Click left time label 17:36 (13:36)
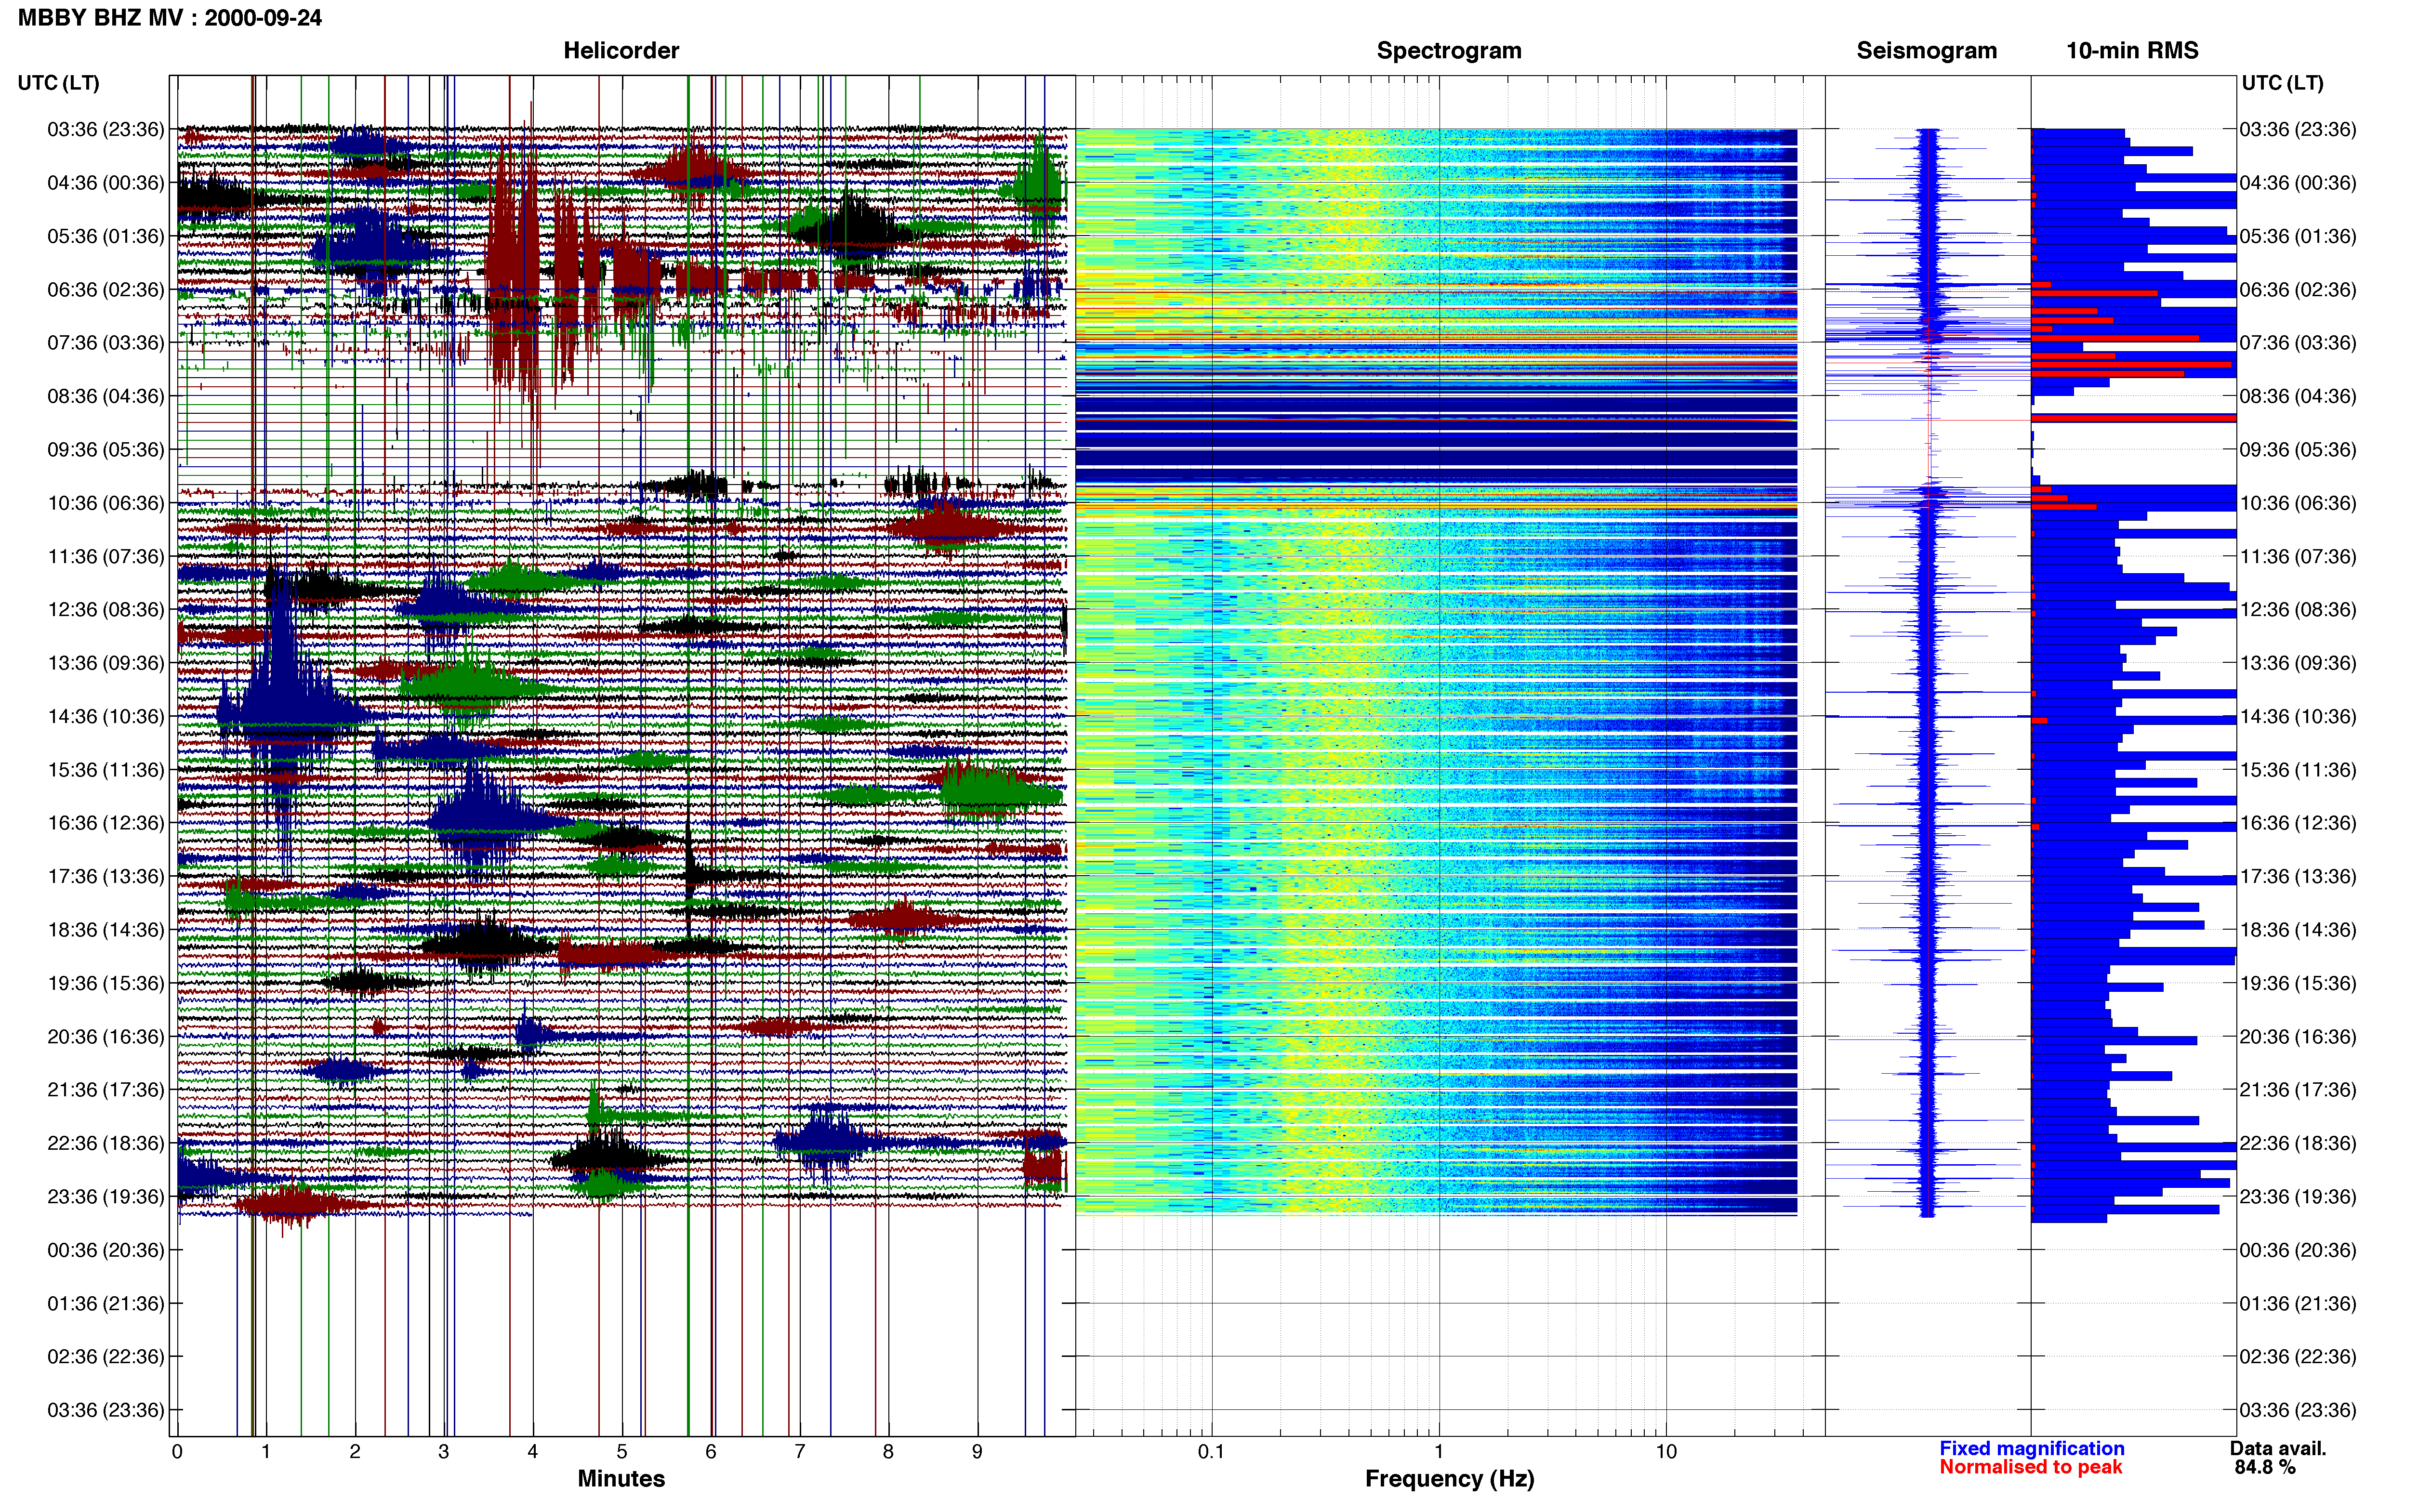Image resolution: width=2418 pixels, height=1512 pixels. 106,876
